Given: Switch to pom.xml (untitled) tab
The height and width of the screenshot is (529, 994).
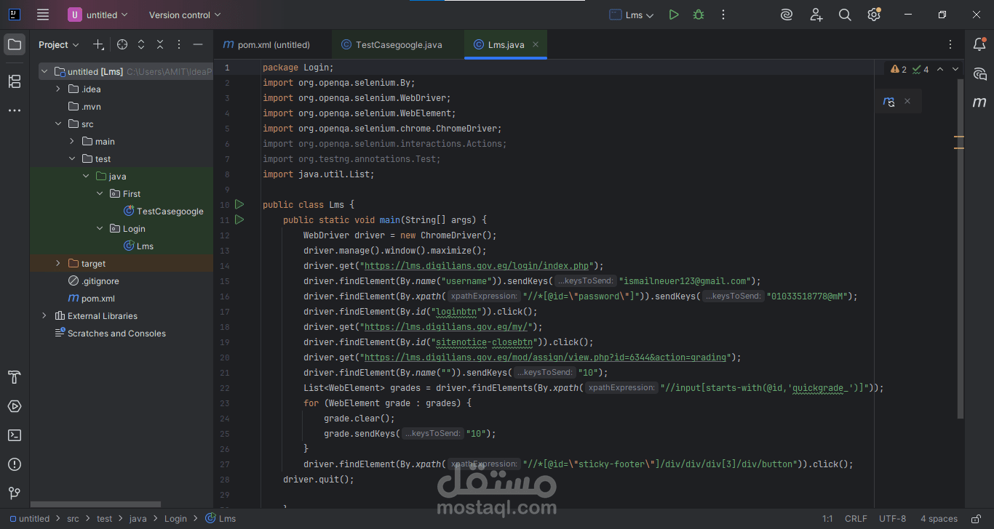Looking at the screenshot, I should click(x=266, y=45).
